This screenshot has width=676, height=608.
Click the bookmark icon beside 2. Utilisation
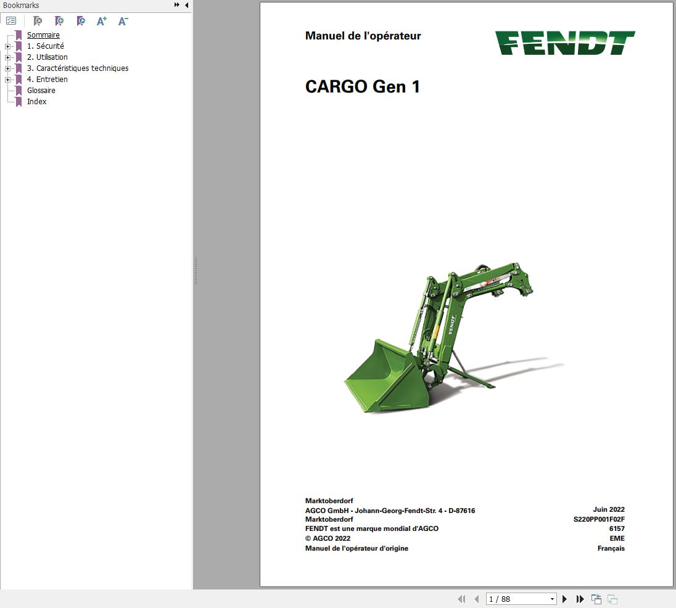point(19,57)
